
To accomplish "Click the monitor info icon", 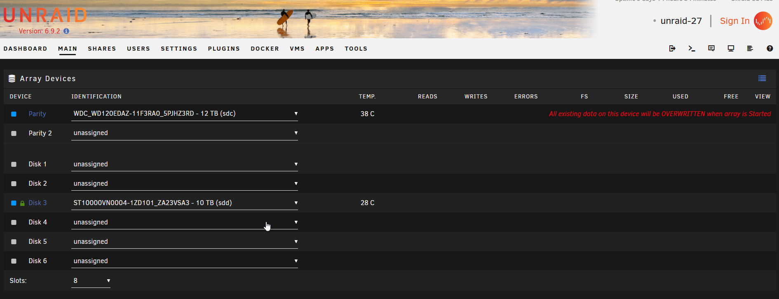I will 731,49.
